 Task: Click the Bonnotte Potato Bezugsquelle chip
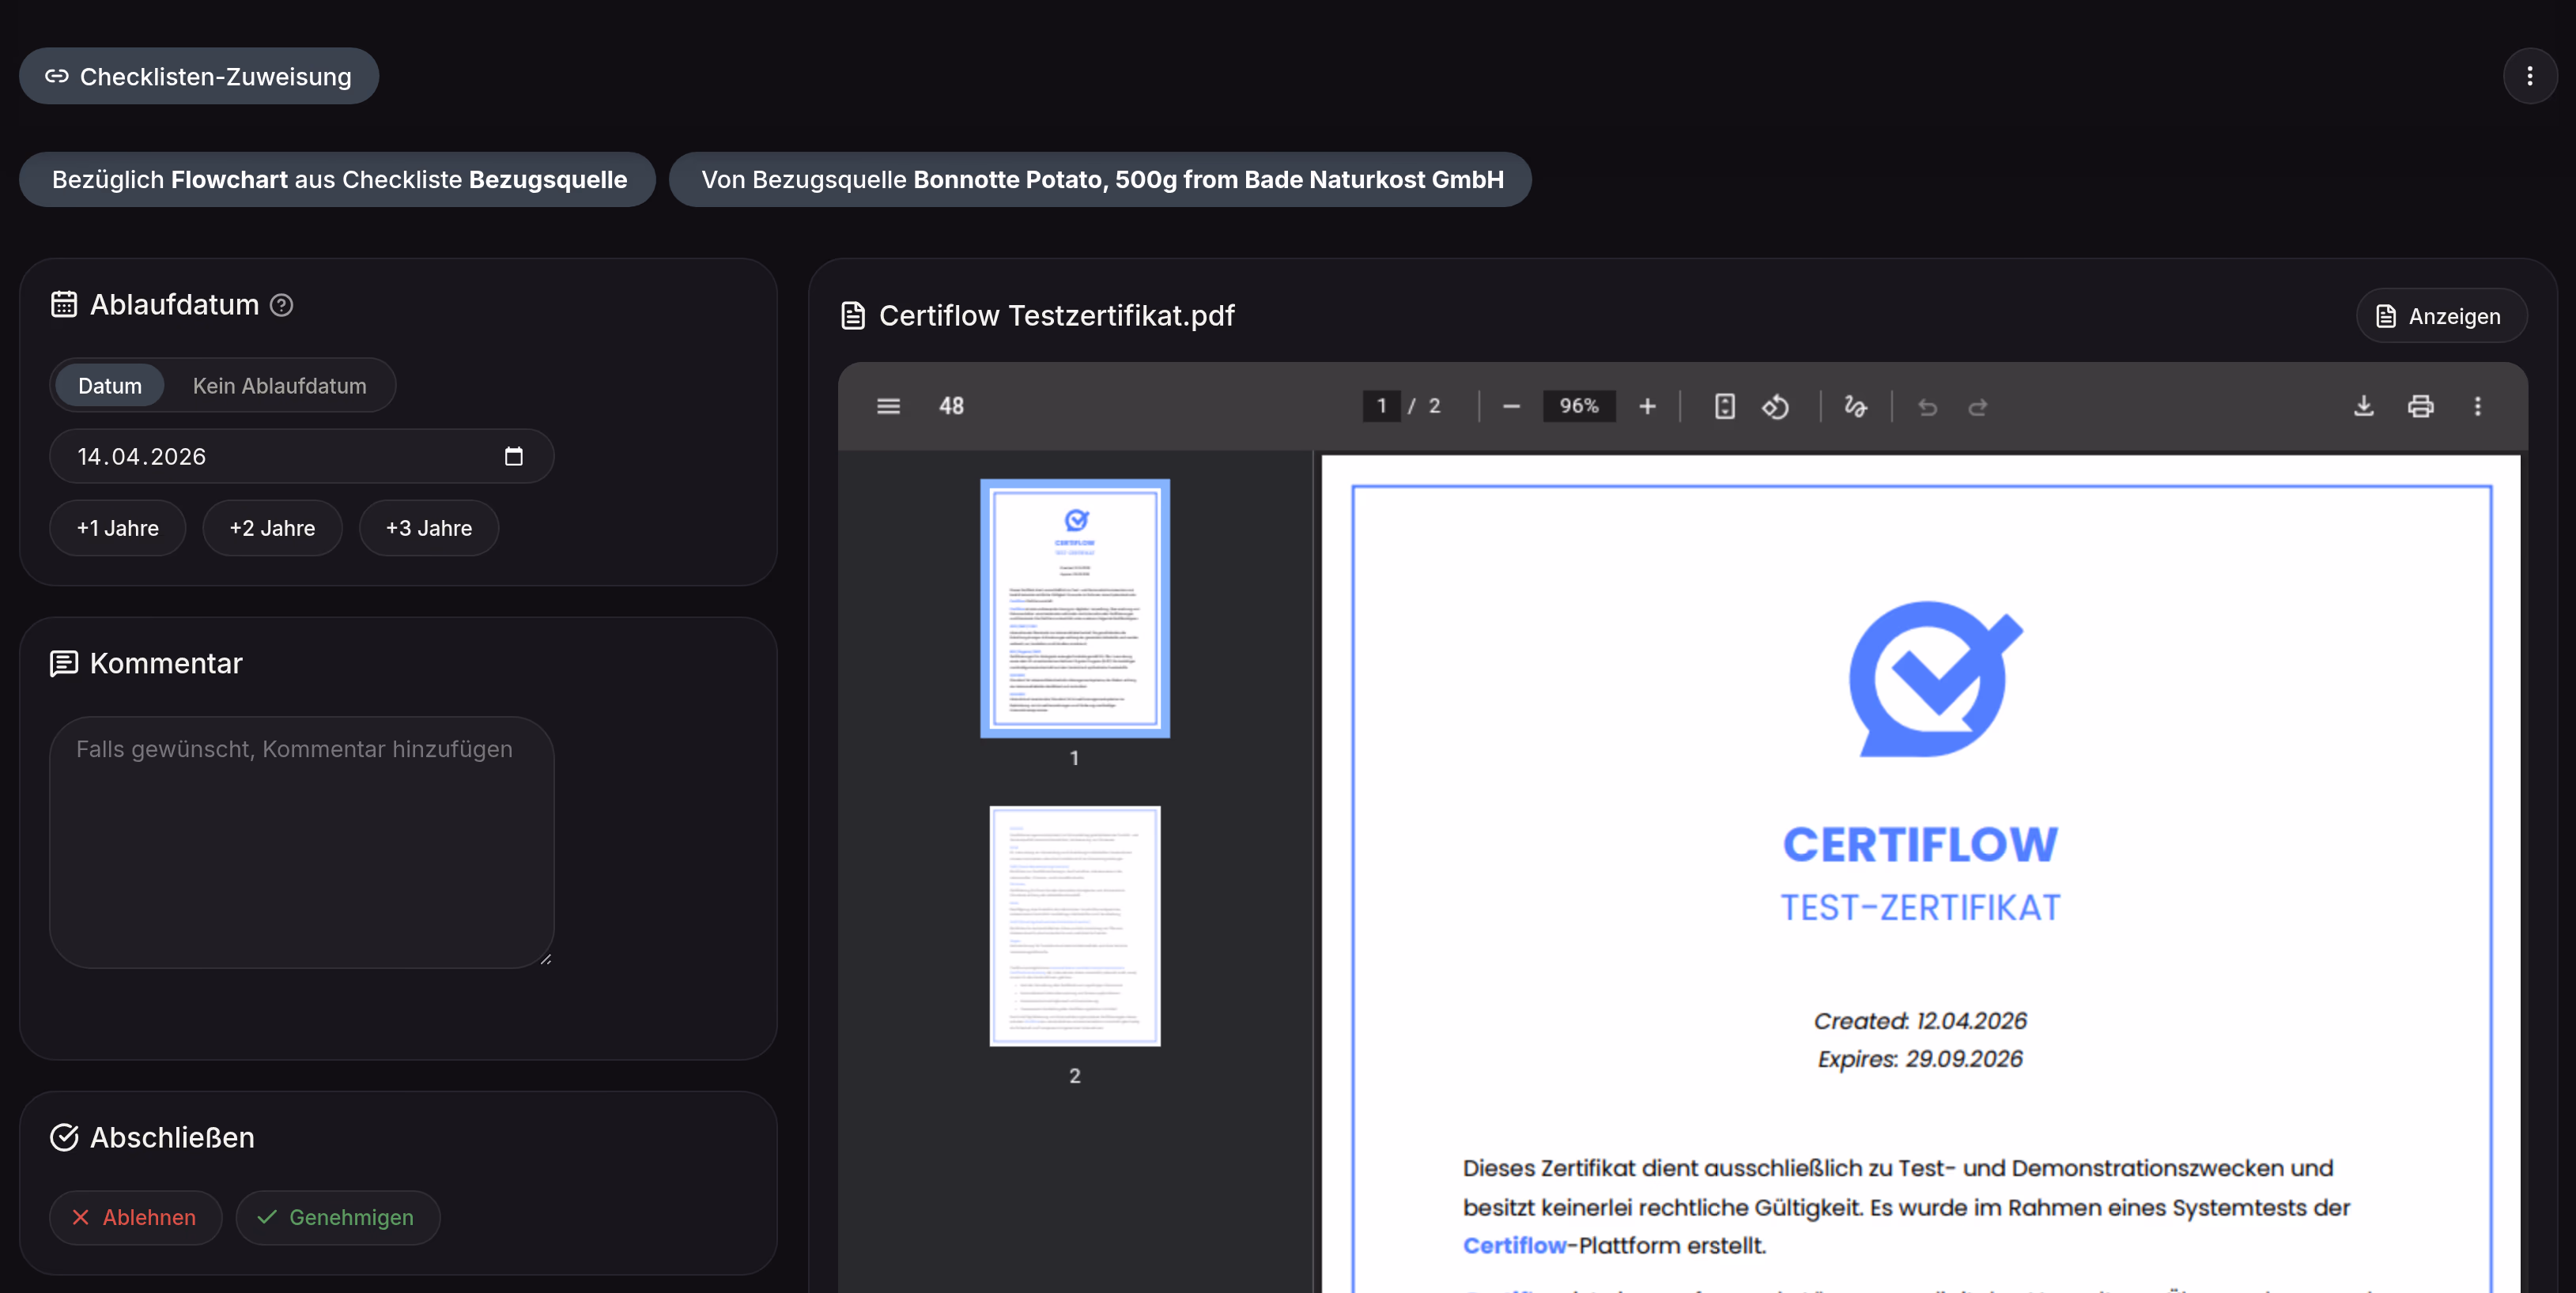(x=1100, y=180)
